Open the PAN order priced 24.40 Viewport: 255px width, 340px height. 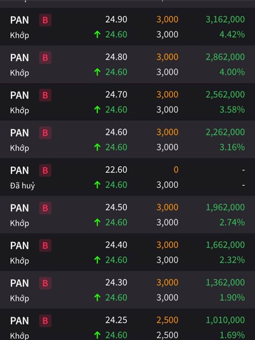[127, 252]
